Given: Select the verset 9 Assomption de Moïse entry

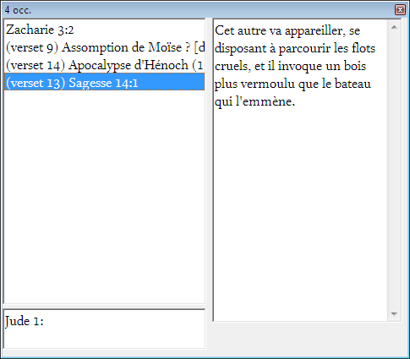Looking at the screenshot, I should pos(104,47).
